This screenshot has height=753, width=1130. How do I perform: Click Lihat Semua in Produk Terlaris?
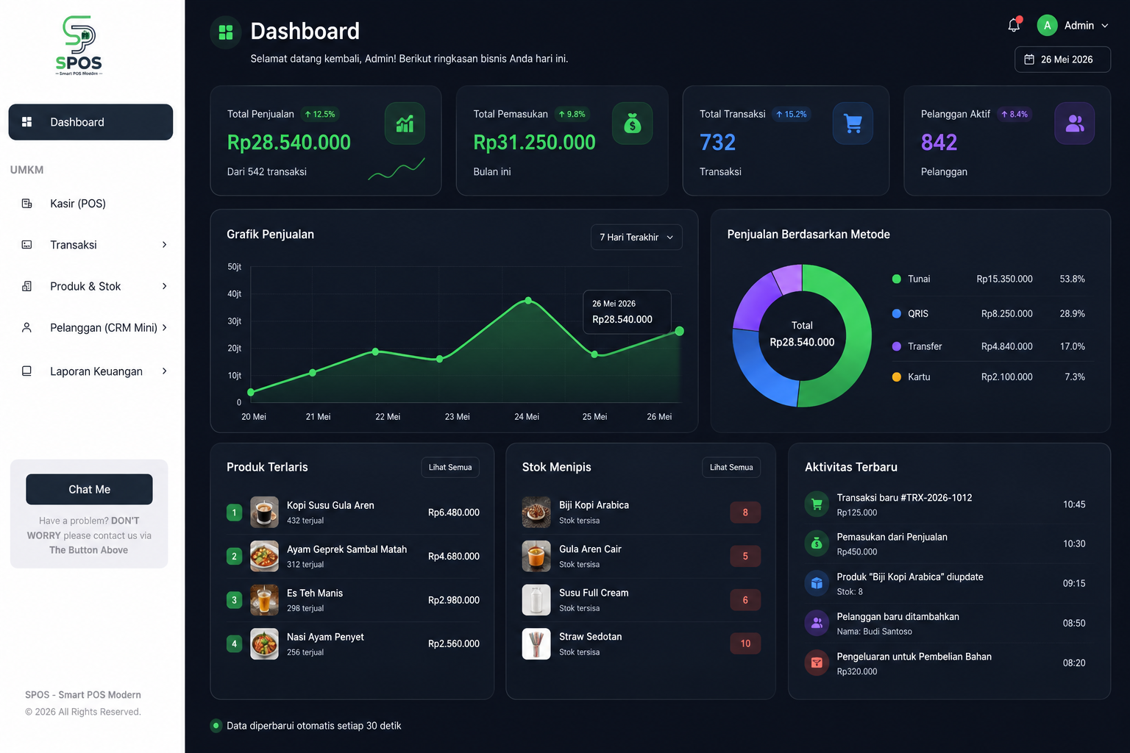point(450,468)
